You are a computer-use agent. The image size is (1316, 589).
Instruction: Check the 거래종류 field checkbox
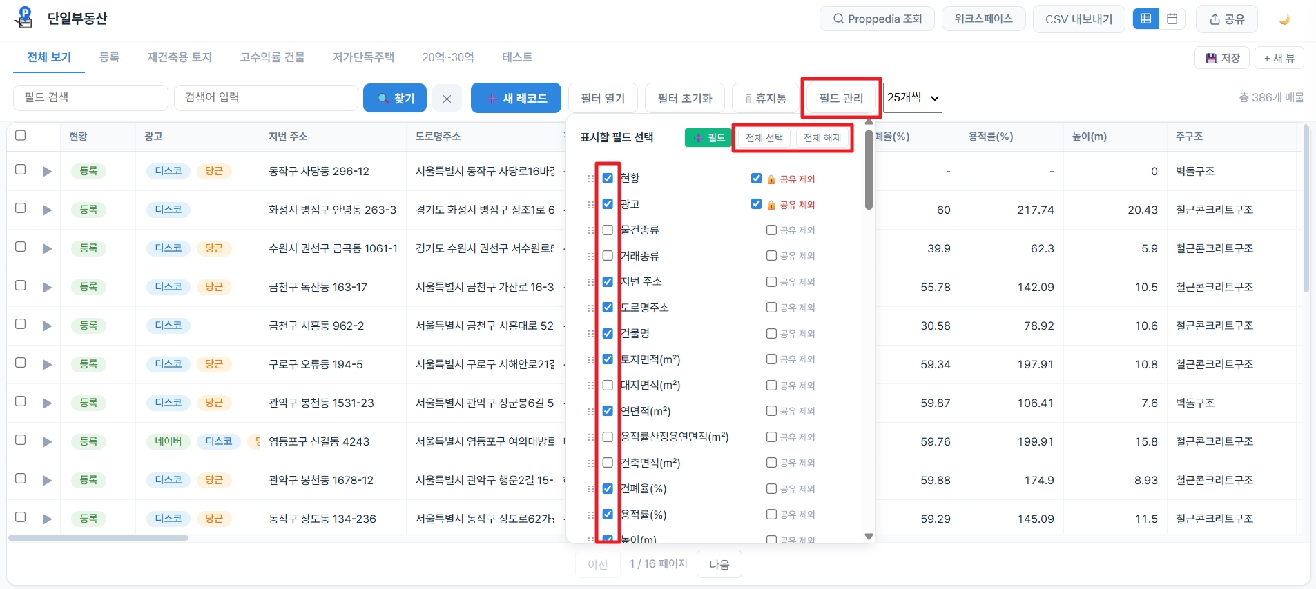[x=608, y=256]
